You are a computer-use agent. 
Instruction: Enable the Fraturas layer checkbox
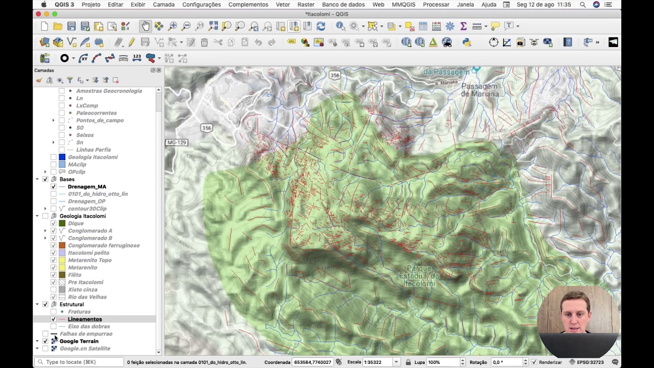click(54, 312)
